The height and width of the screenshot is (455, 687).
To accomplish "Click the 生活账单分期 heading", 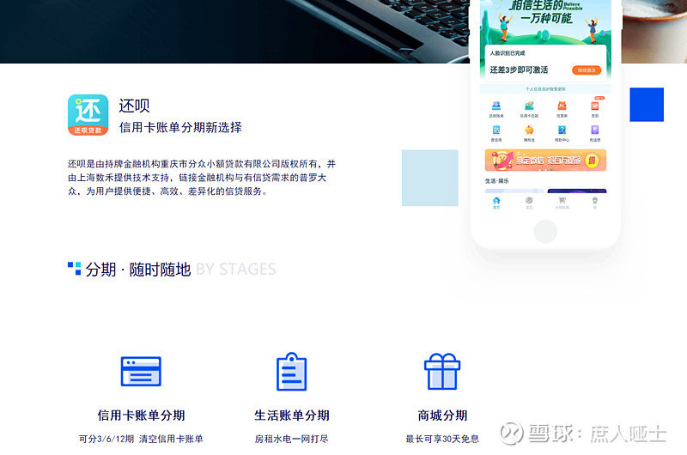I will click(x=292, y=416).
